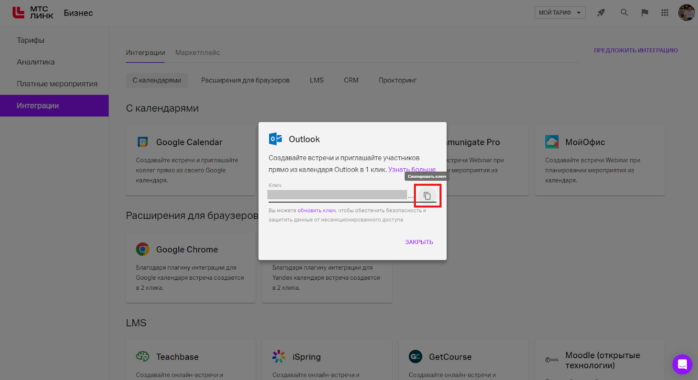The width and height of the screenshot is (698, 380).
Task: Expand the МОЙ ТАРИФ dropdown
Action: [x=560, y=13]
